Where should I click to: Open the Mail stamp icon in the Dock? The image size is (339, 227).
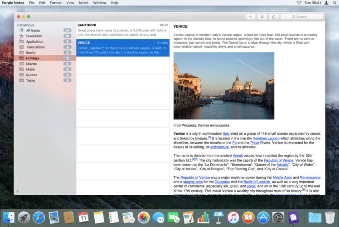click(x=54, y=217)
